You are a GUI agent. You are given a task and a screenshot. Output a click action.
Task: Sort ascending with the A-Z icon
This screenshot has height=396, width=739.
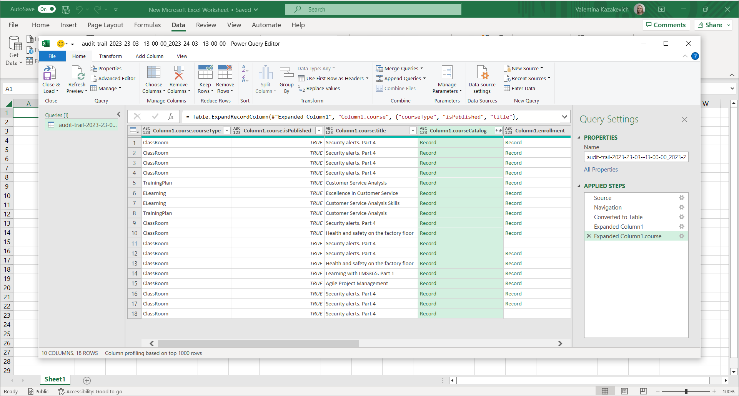coord(245,69)
